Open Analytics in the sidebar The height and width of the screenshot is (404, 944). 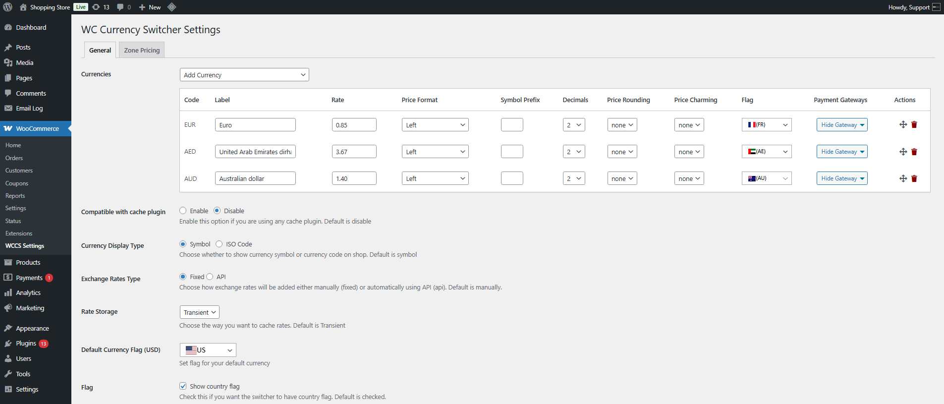28,293
